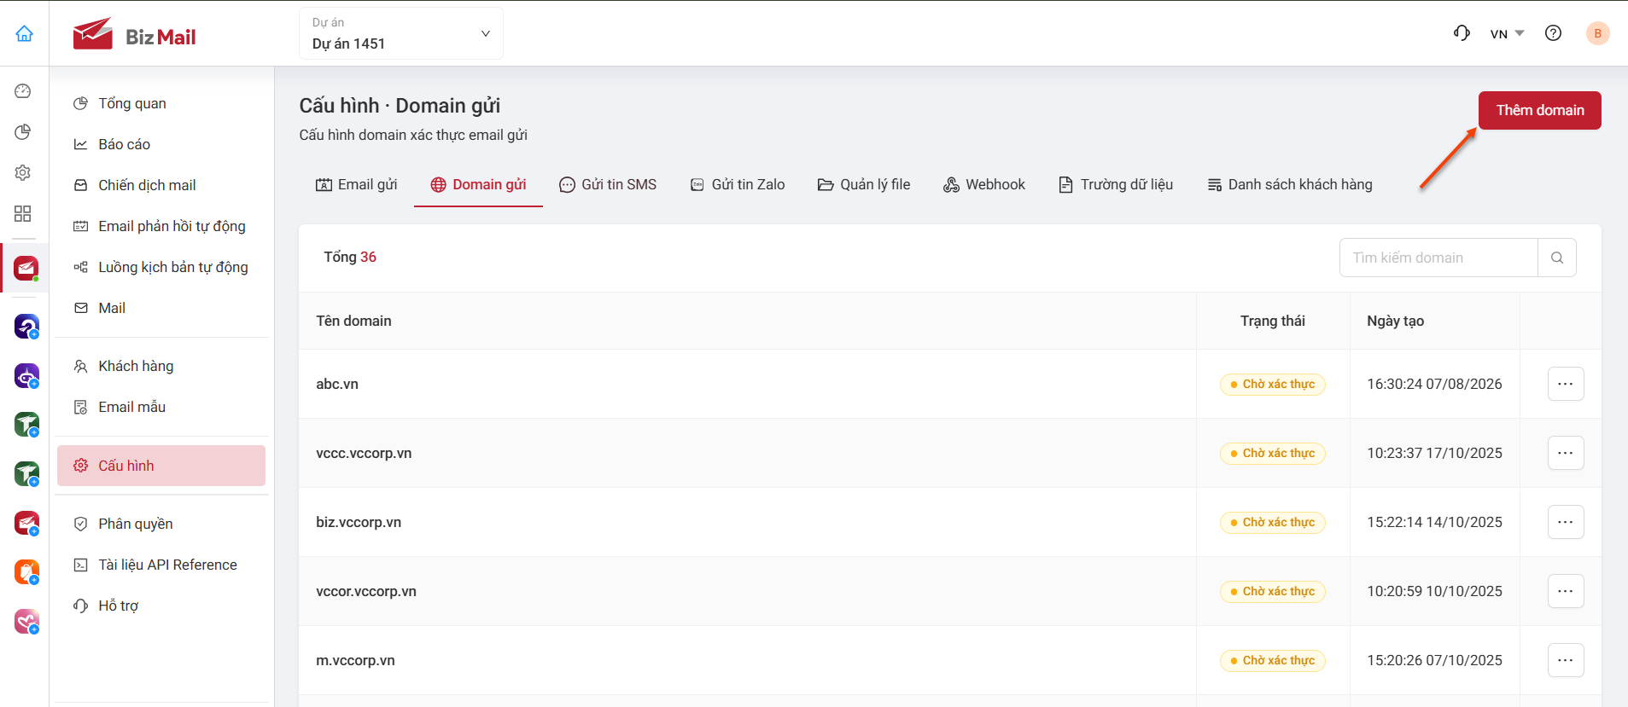The image size is (1628, 707).
Task: Switch to the Webhook tab
Action: click(x=983, y=184)
